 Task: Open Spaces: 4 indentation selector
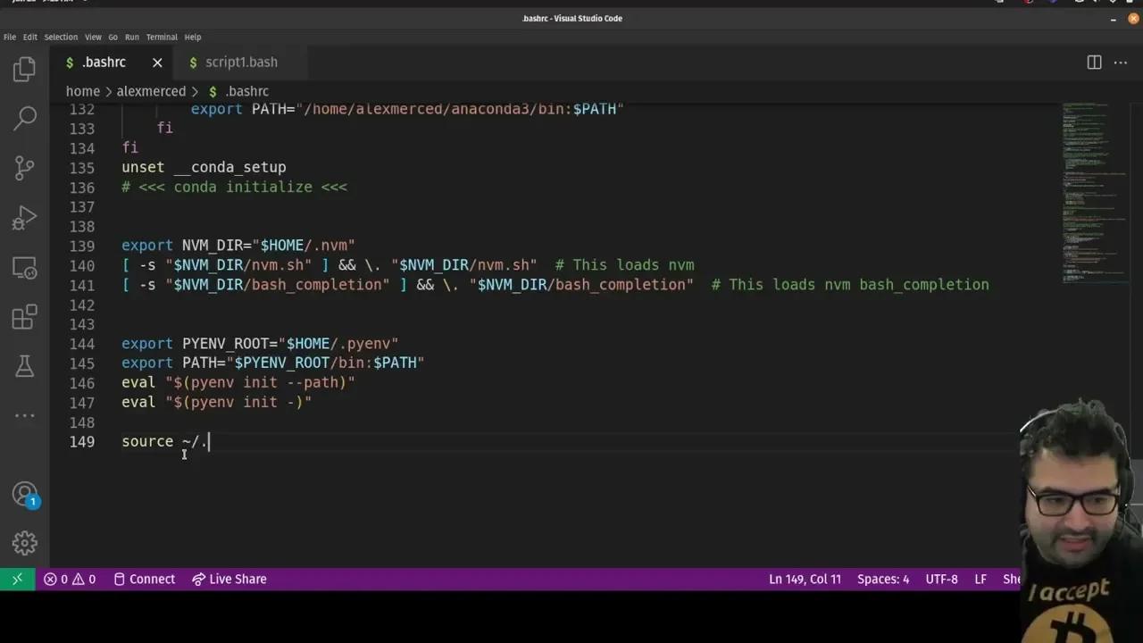[x=882, y=579]
